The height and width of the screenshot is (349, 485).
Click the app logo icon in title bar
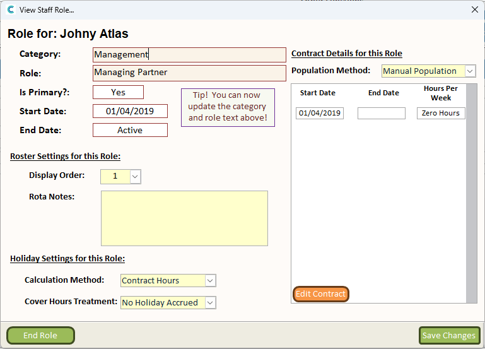click(x=10, y=9)
